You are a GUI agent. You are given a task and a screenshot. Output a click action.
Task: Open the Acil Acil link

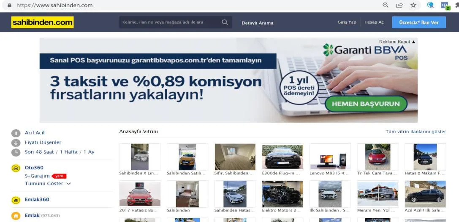coord(35,133)
